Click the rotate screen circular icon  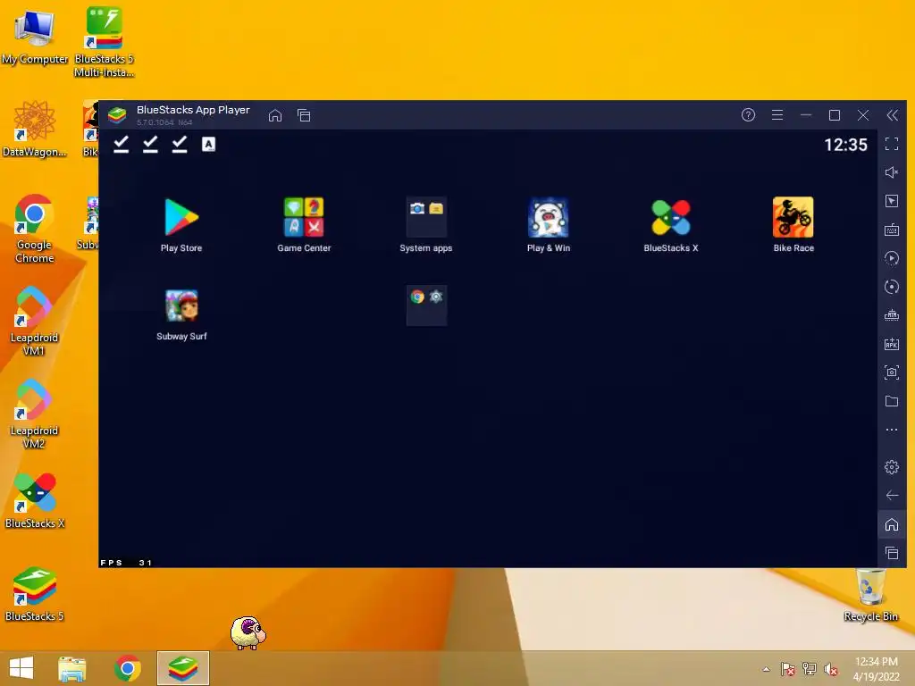(892, 287)
